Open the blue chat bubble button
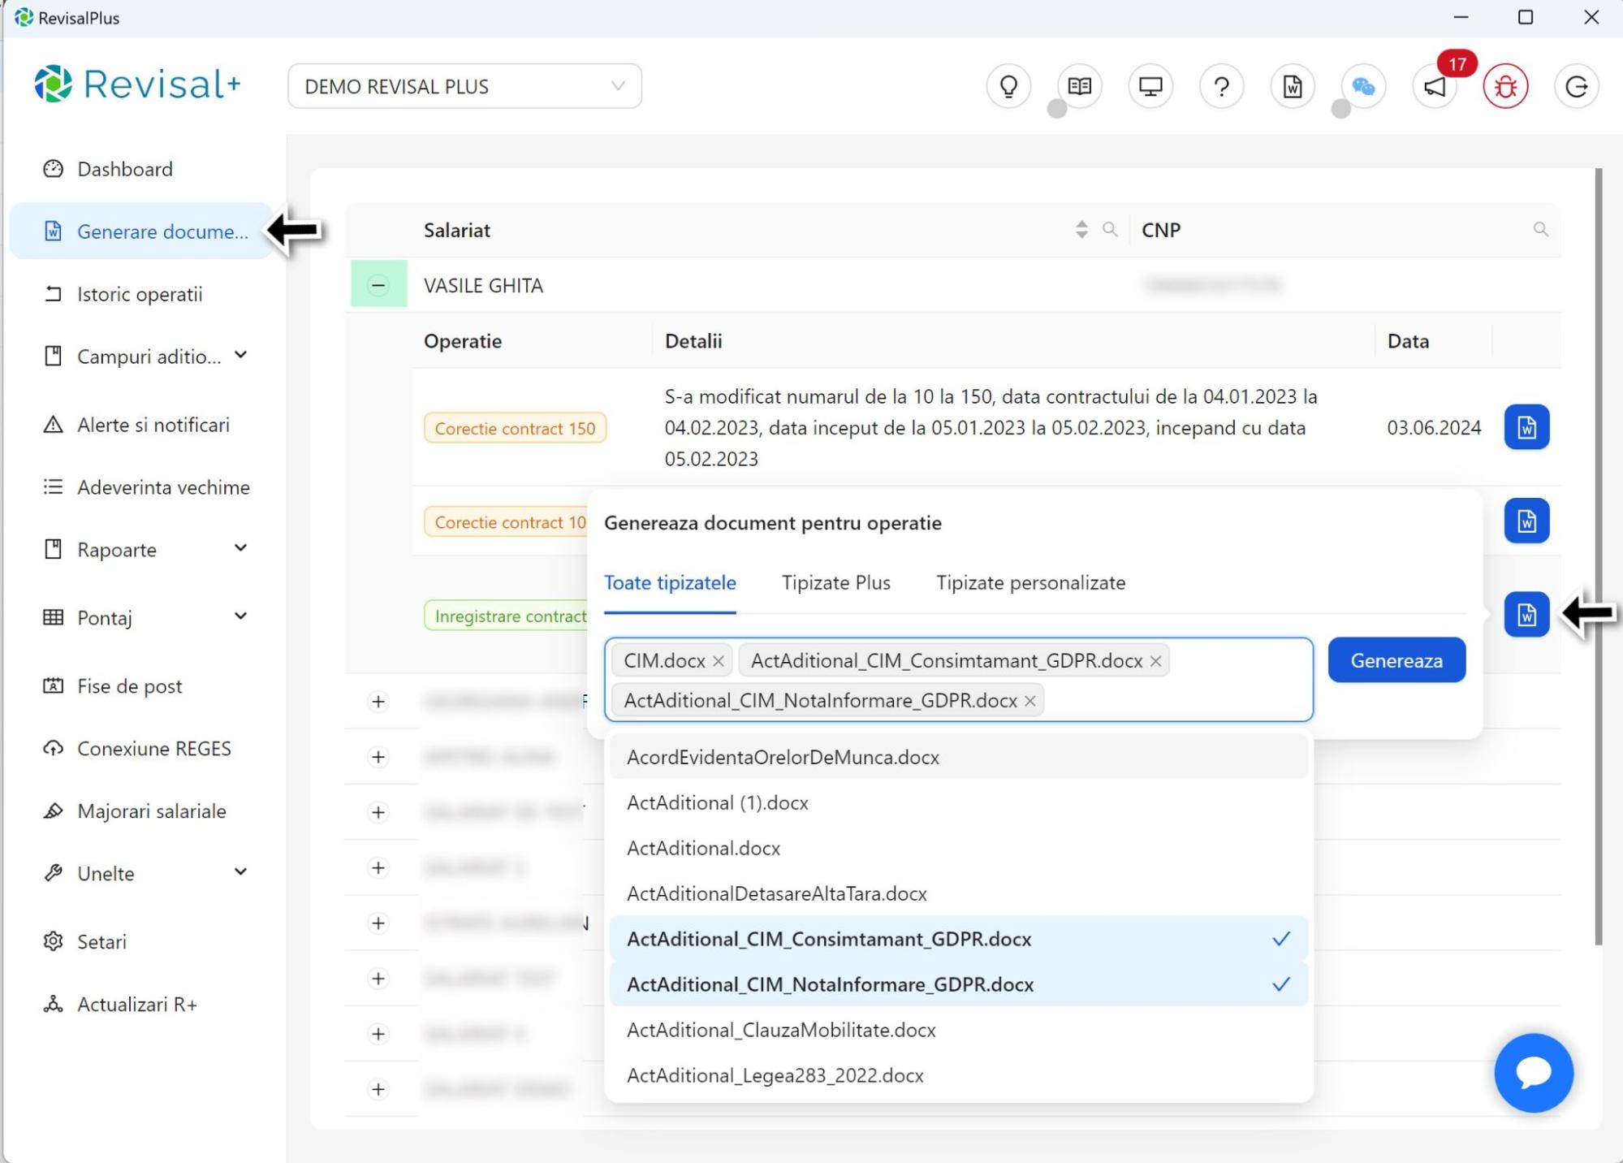 pyautogui.click(x=1533, y=1072)
